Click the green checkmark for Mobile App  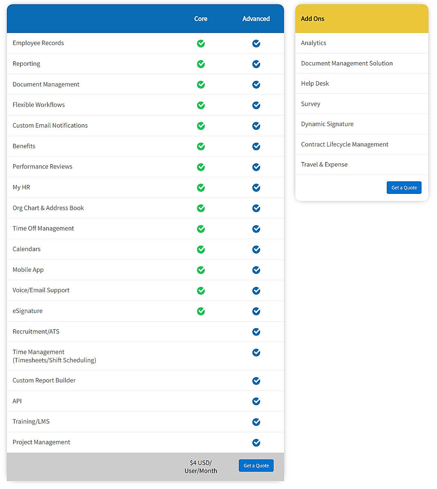[x=201, y=270]
